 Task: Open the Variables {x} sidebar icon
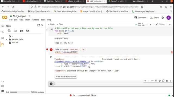(x=2, y=38)
